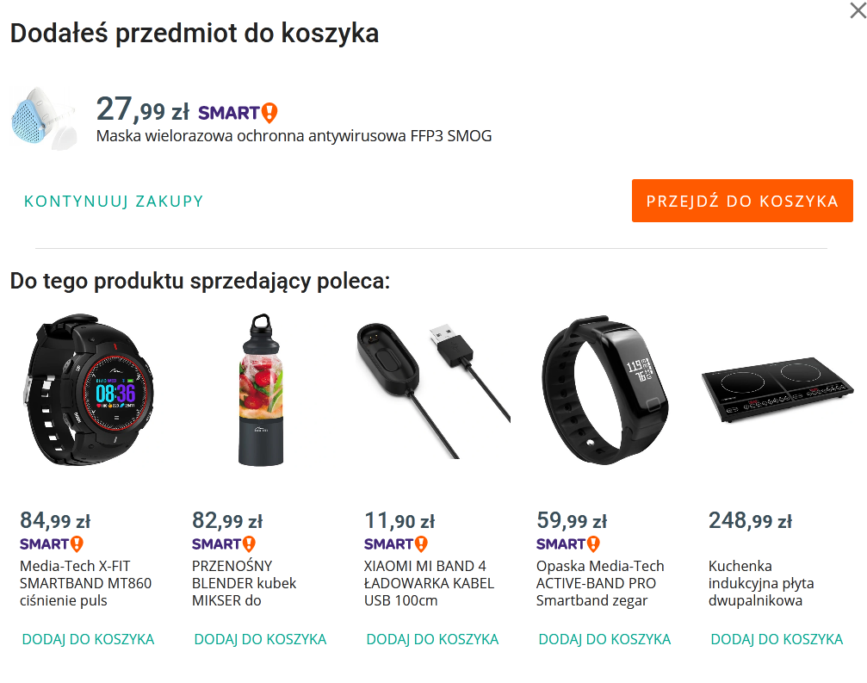The height and width of the screenshot is (683, 867).
Task: Open mask product title link
Action: pos(294,136)
